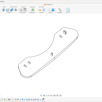Click the window Select tool icon
The height and width of the screenshot is (102, 102).
click(68, 10)
